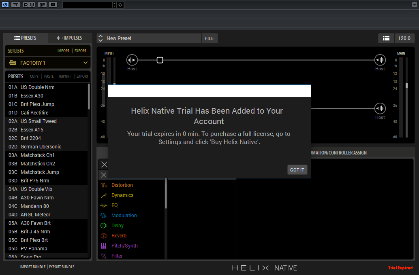Open the Automation/Controller Assign tab
The image size is (419, 275).
[x=339, y=153]
